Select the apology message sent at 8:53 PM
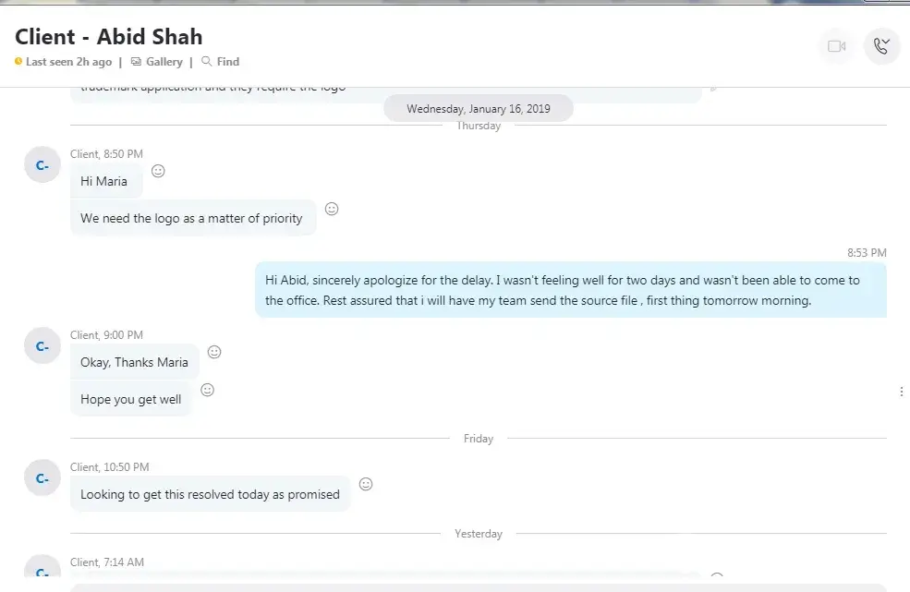Screen dimensions: 910x592 [570, 290]
